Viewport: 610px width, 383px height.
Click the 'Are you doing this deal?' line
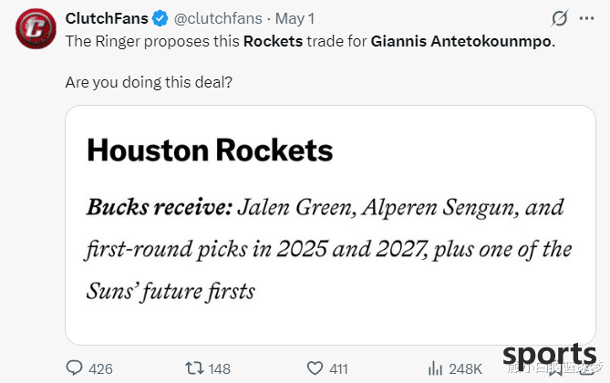click(149, 82)
